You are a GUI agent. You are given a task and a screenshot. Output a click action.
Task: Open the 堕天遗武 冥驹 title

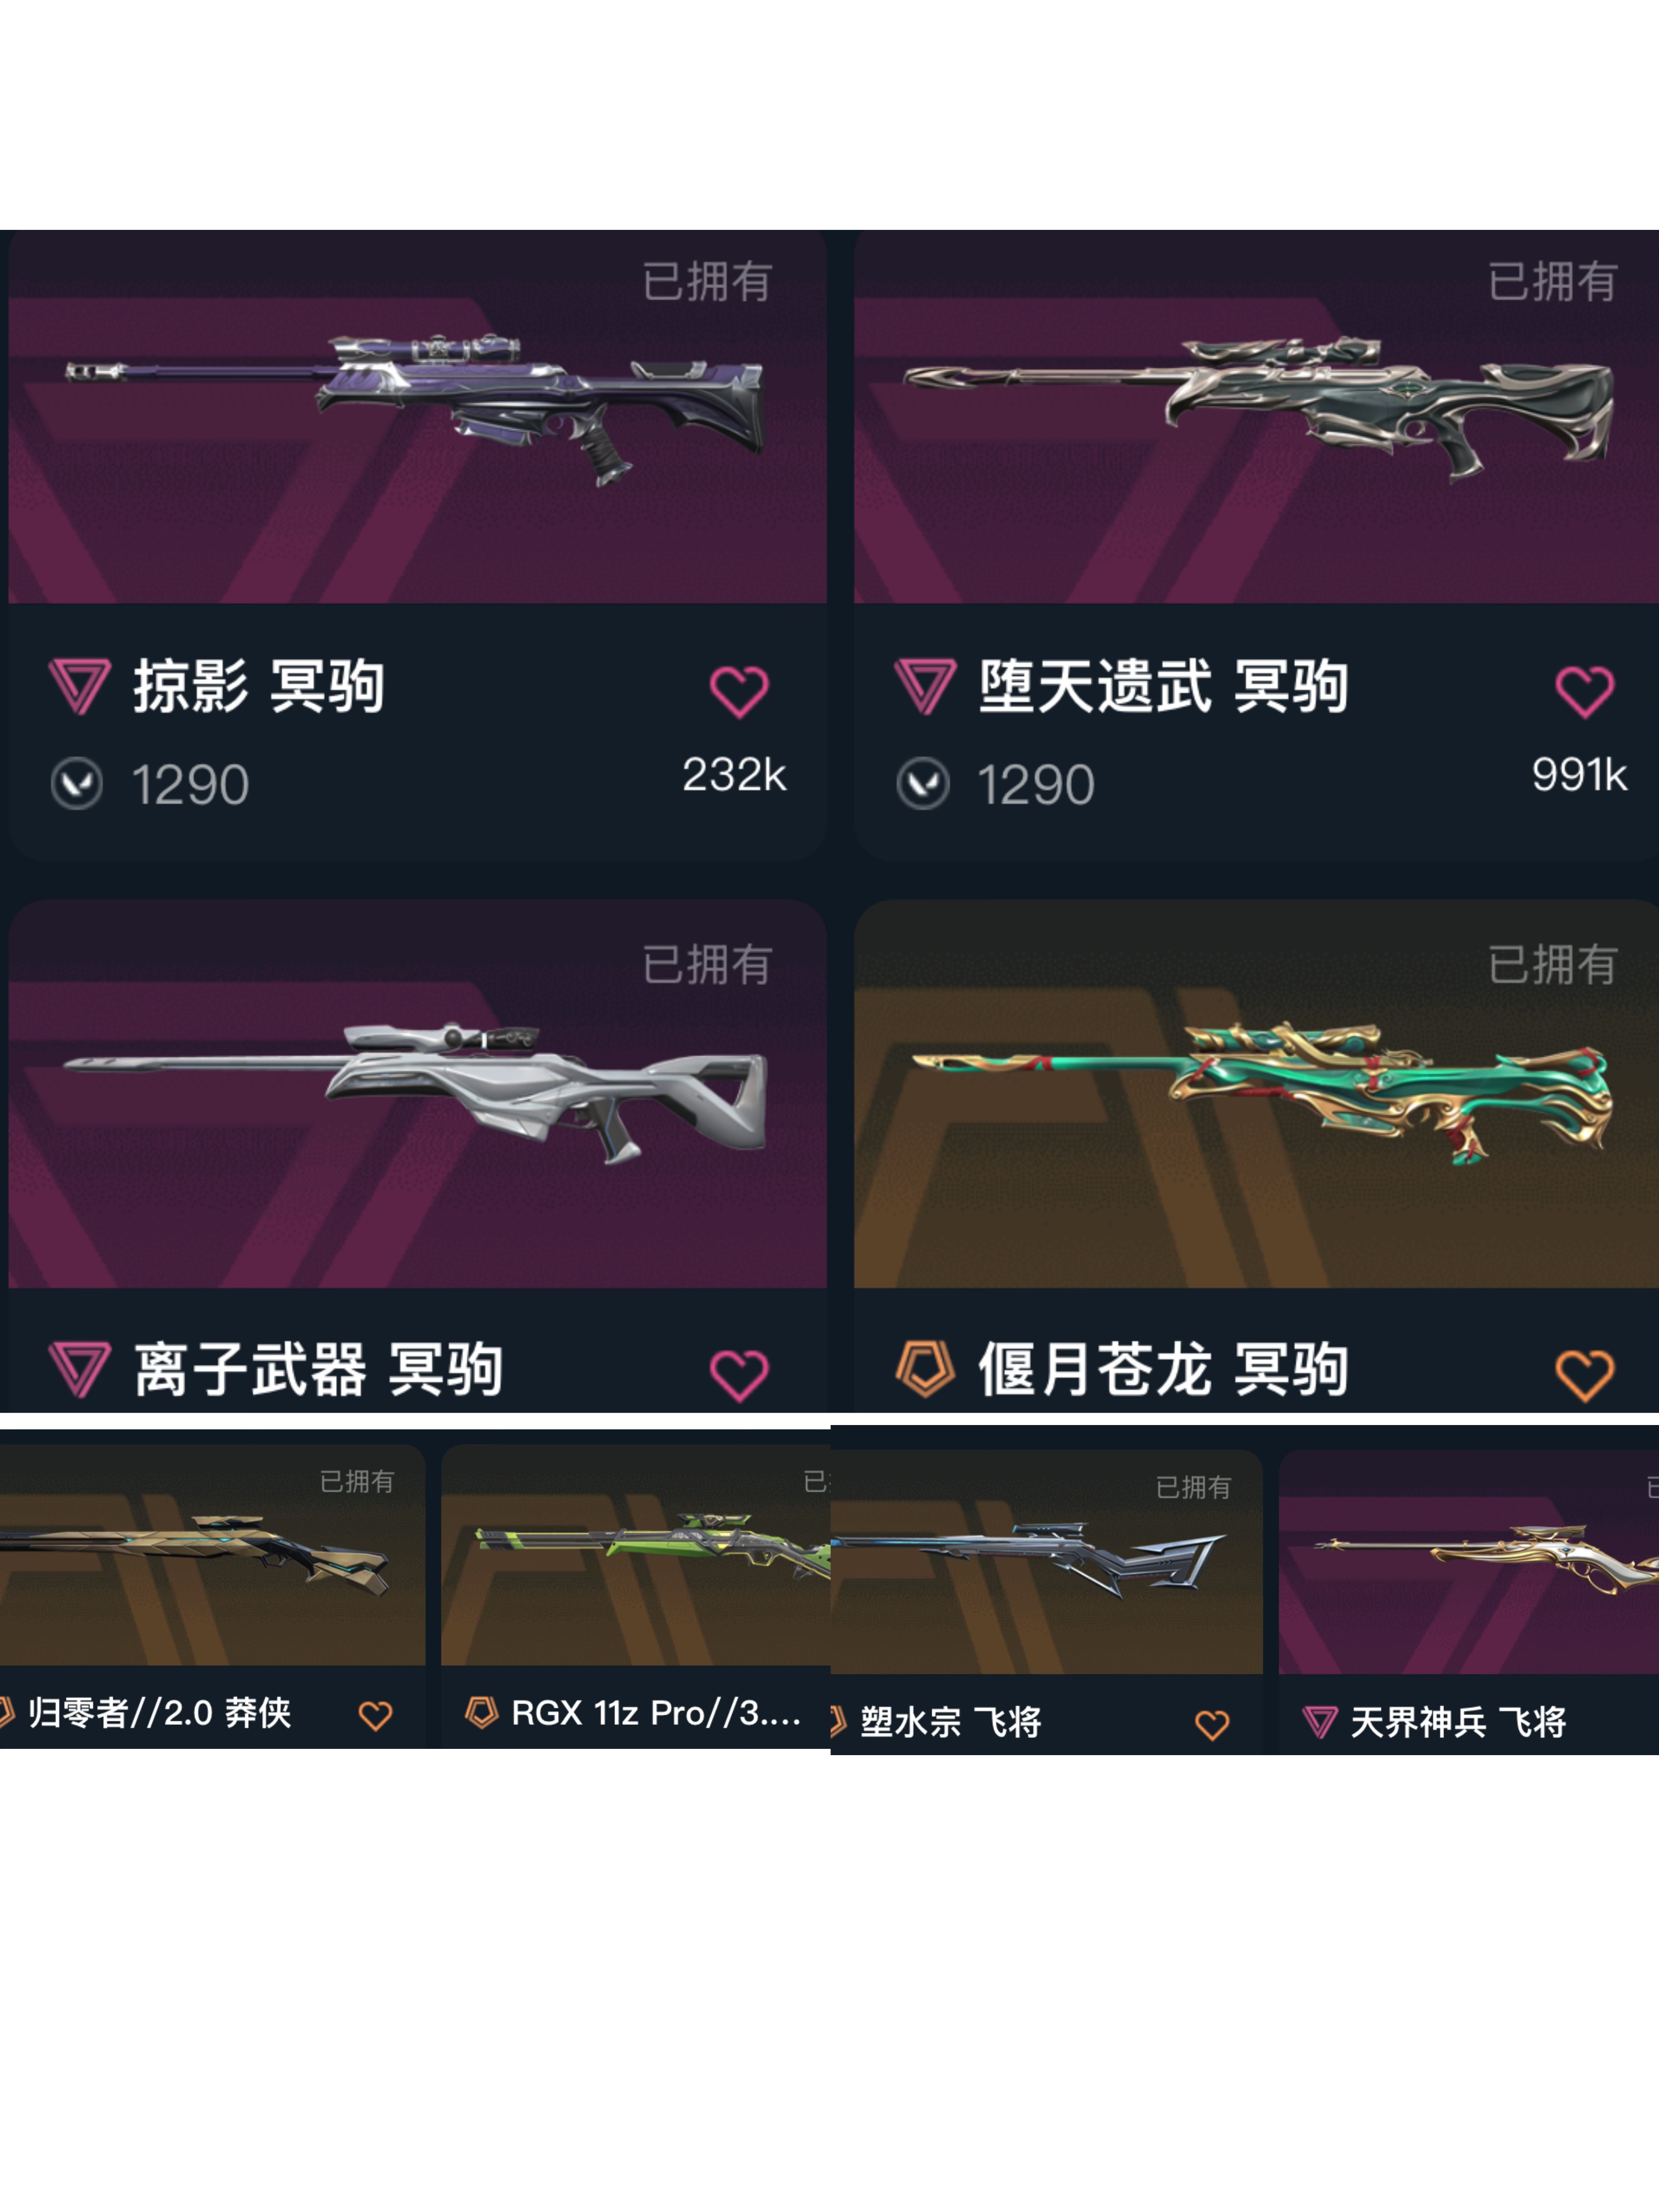tap(1163, 687)
